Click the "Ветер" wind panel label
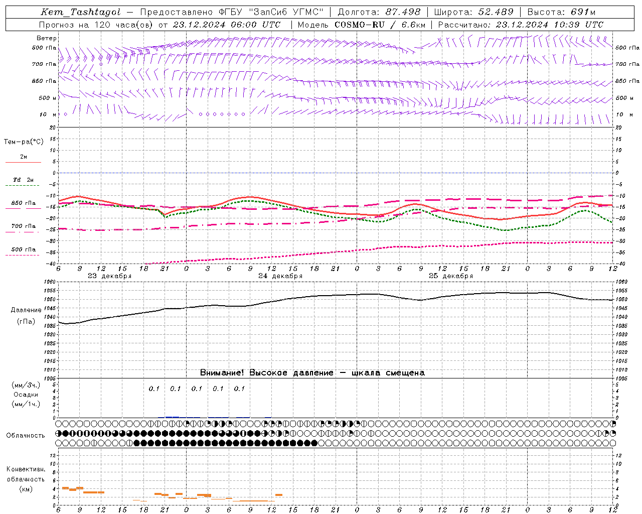 coord(47,38)
